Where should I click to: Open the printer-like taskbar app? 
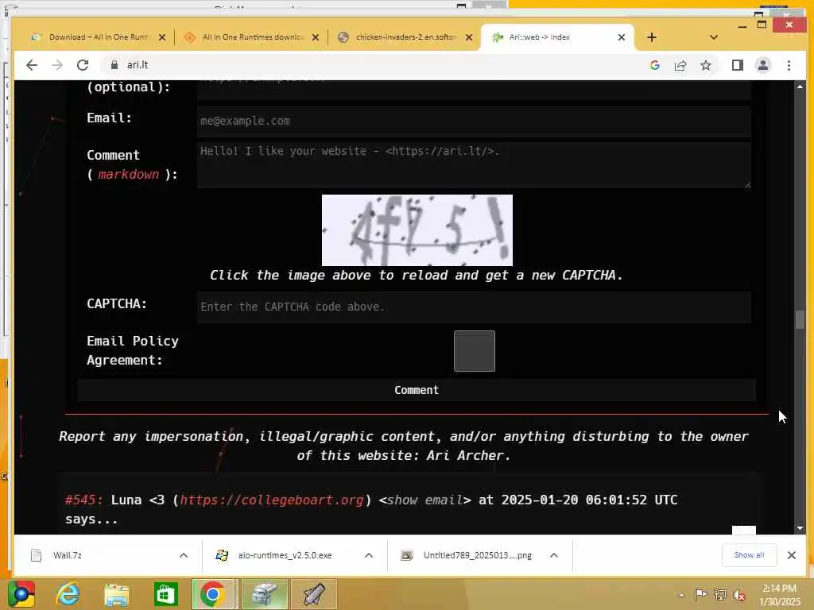[x=264, y=594]
